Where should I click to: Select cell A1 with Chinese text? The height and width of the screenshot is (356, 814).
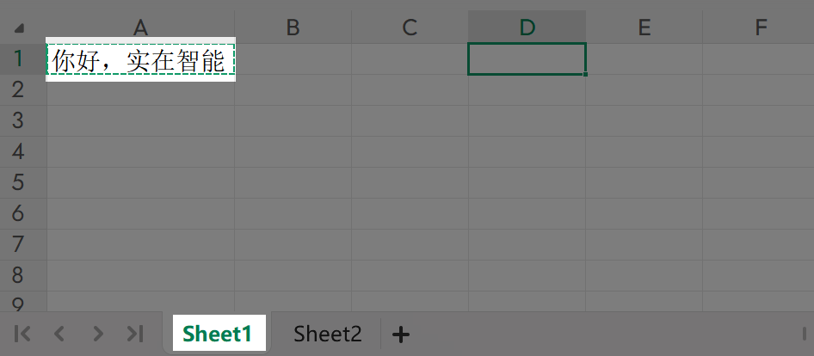(x=140, y=60)
